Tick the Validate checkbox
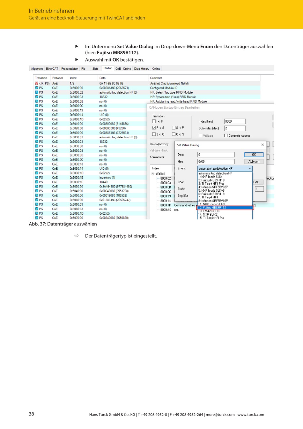 click(201, 135)
